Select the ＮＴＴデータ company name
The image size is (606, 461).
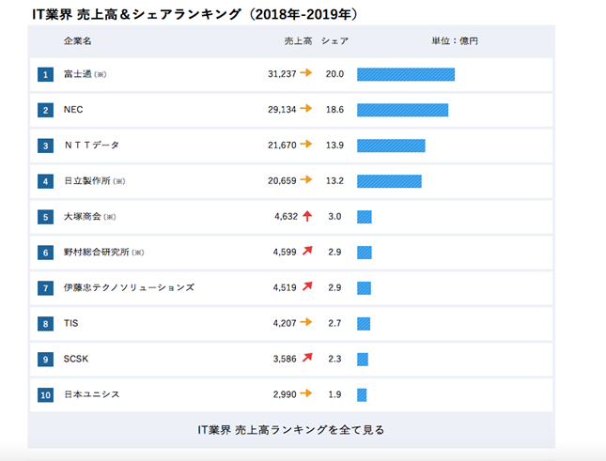(91, 146)
